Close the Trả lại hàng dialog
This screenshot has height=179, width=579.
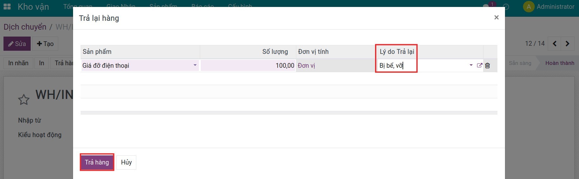(x=496, y=18)
